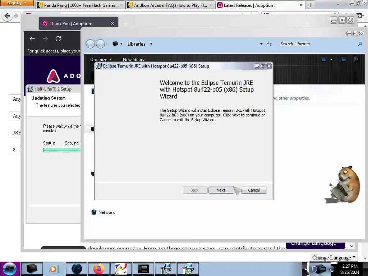Open the dark globe browser taskbar icon
The width and height of the screenshot is (368, 276).
[77, 269]
